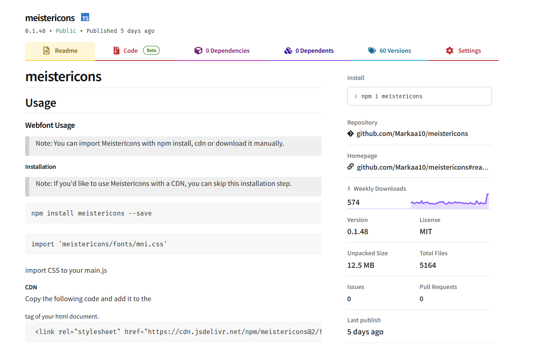Click the Readme document icon
Viewport: 541px width, 347px height.
[x=47, y=51]
